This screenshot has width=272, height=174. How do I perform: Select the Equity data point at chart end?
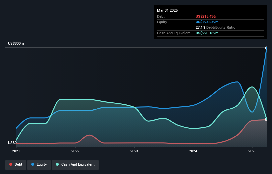tap(266, 48)
